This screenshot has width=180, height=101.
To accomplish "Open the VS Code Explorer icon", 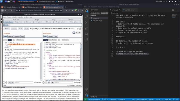I will 86,11.
